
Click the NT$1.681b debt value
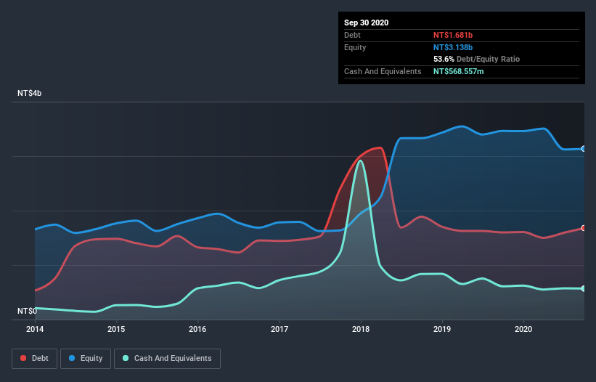[x=453, y=35]
